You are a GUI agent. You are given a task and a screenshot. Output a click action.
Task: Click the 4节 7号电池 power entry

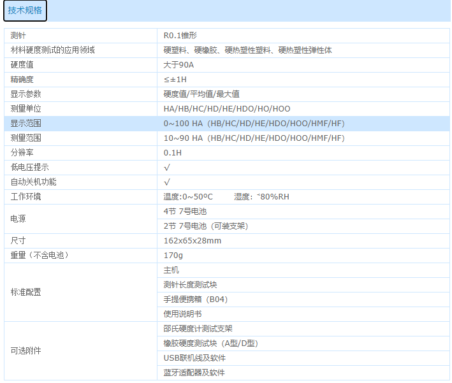185,212
